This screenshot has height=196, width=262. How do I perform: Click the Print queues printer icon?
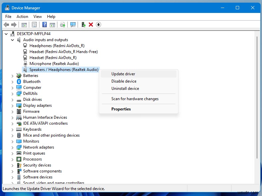pyautogui.click(x=19, y=153)
